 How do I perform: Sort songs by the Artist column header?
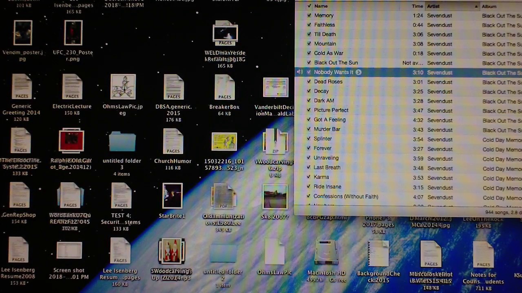[452, 6]
